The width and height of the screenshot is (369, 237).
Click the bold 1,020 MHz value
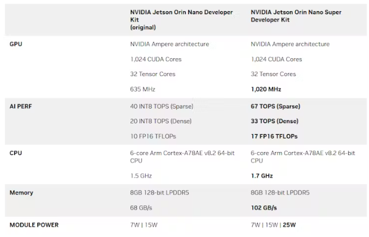(266, 89)
